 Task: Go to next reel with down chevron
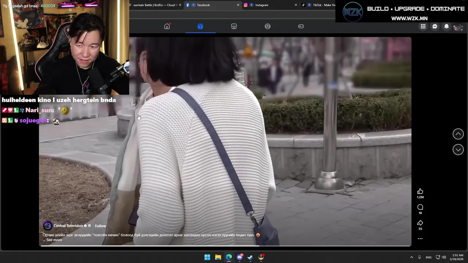tap(458, 149)
